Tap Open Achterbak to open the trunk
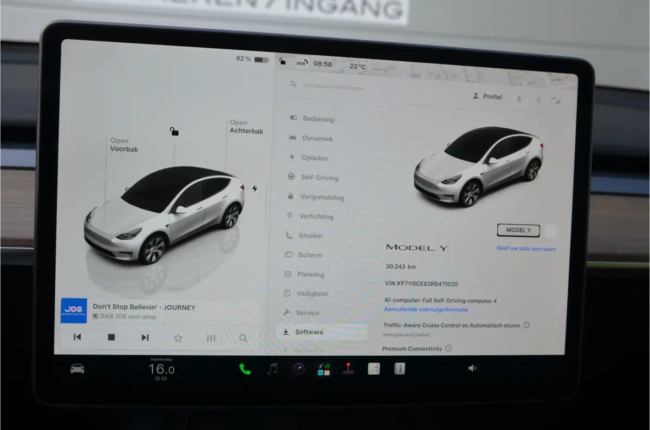Viewport: 650px width, 430px height. click(246, 126)
